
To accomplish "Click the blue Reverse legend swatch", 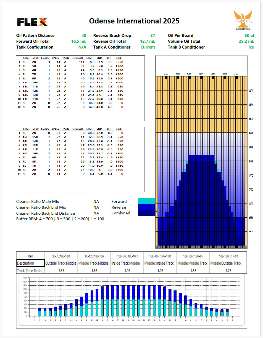I will tap(146, 207).
